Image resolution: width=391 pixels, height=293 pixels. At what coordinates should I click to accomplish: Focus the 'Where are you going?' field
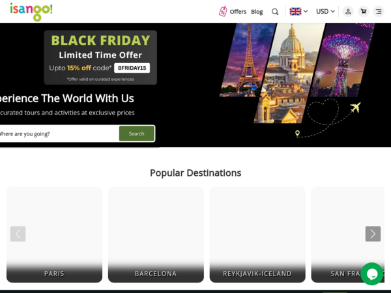(59, 133)
